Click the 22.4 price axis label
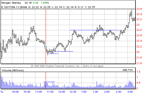The height and width of the screenshot is (96, 144). tap(139, 41)
